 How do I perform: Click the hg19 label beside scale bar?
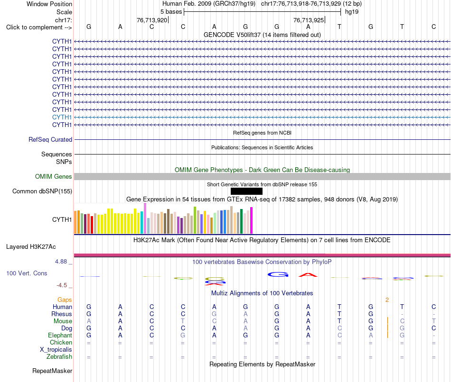coord(352,12)
